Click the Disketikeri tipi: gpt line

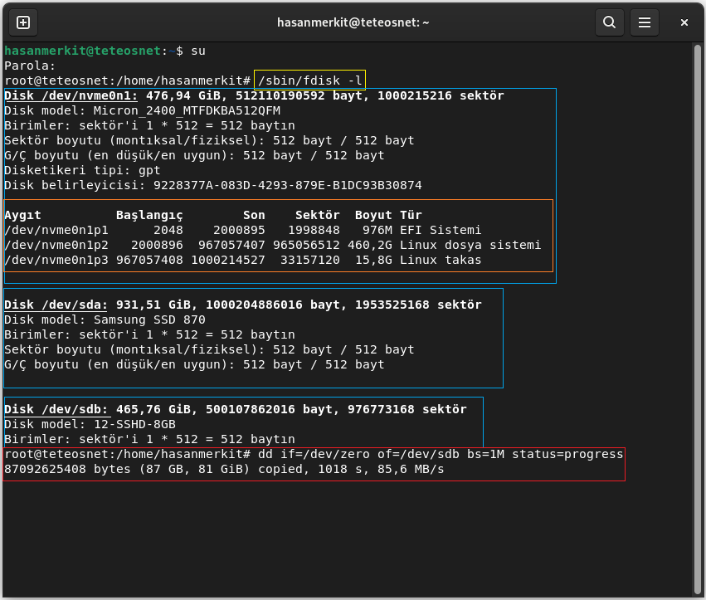coord(82,170)
